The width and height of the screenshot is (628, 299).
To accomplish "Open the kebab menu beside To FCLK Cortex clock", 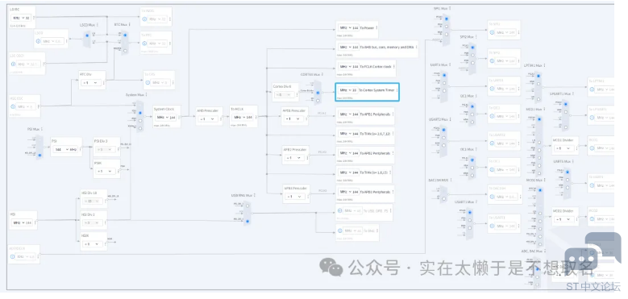I will [393, 66].
